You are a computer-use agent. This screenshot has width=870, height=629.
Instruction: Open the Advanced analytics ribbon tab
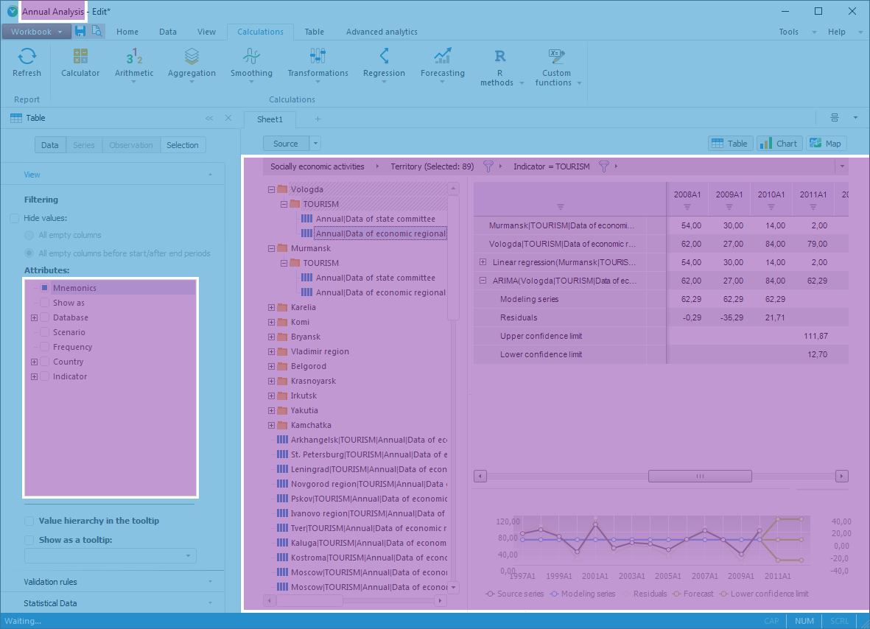(382, 32)
